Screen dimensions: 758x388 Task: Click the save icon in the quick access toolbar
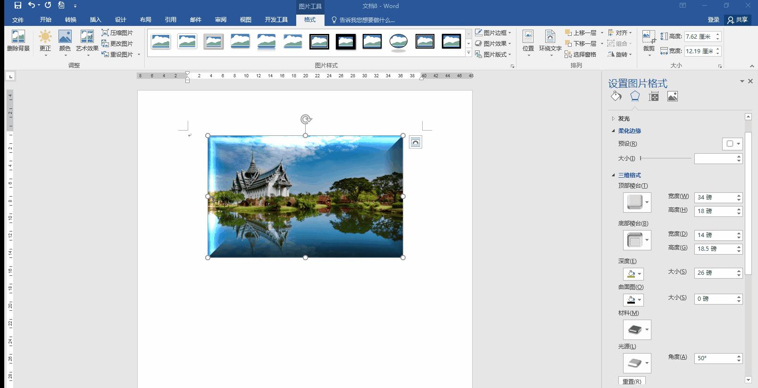click(x=17, y=6)
